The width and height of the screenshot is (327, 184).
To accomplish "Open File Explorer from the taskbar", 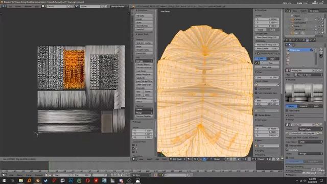I will coord(21,180).
